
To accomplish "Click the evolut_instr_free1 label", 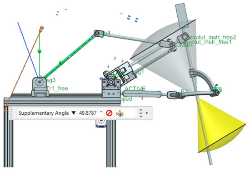I will [x=209, y=42].
